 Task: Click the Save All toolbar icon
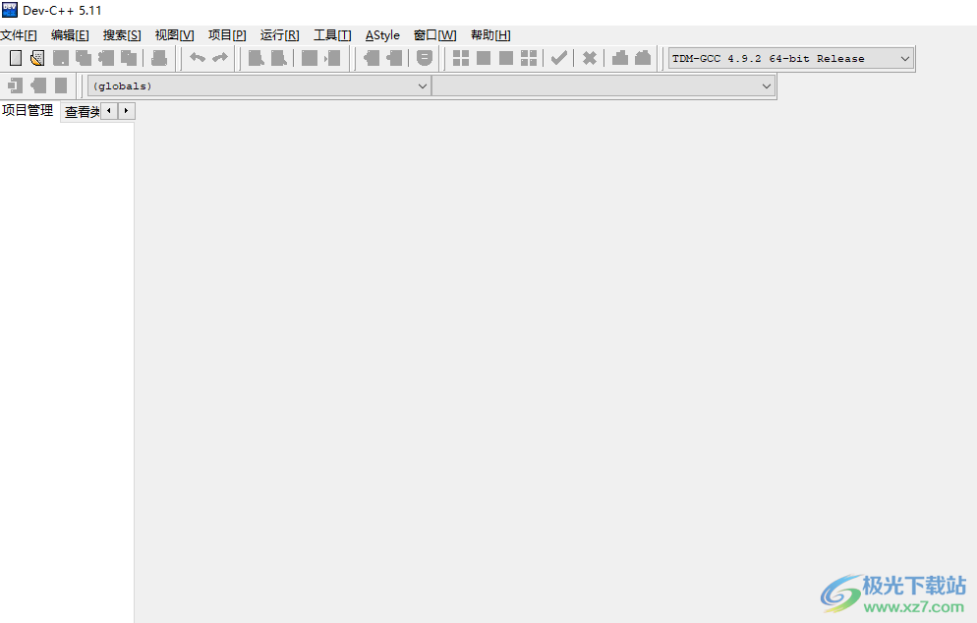tap(84, 58)
